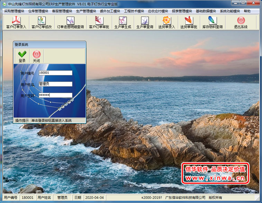Open 订单进度明细查询 toolbar icon
The height and width of the screenshot is (203, 262).
point(70,23)
